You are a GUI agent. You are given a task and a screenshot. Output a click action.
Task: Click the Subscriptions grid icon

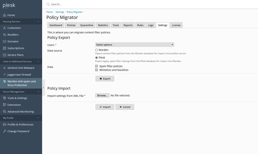[x=4, y=48]
